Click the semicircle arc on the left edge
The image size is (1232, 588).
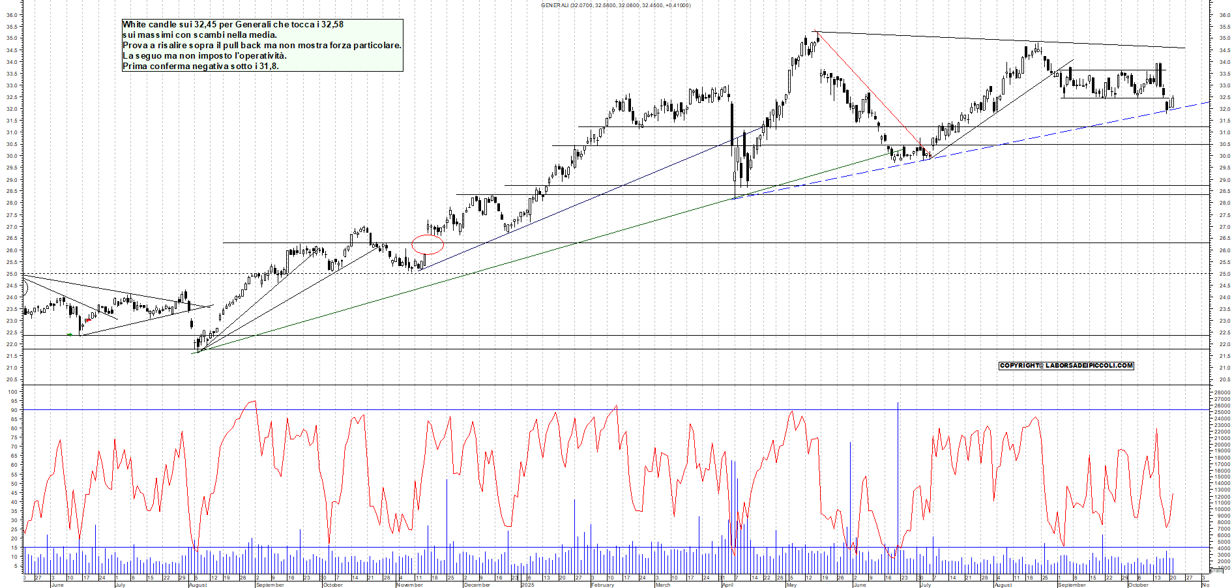click(x=25, y=286)
